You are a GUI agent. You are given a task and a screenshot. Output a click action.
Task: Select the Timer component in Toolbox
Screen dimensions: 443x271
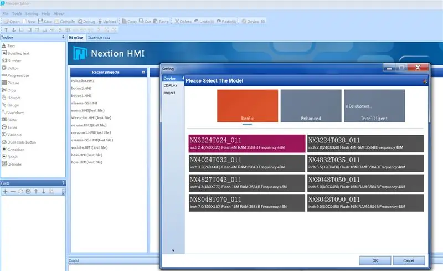tap(9, 127)
